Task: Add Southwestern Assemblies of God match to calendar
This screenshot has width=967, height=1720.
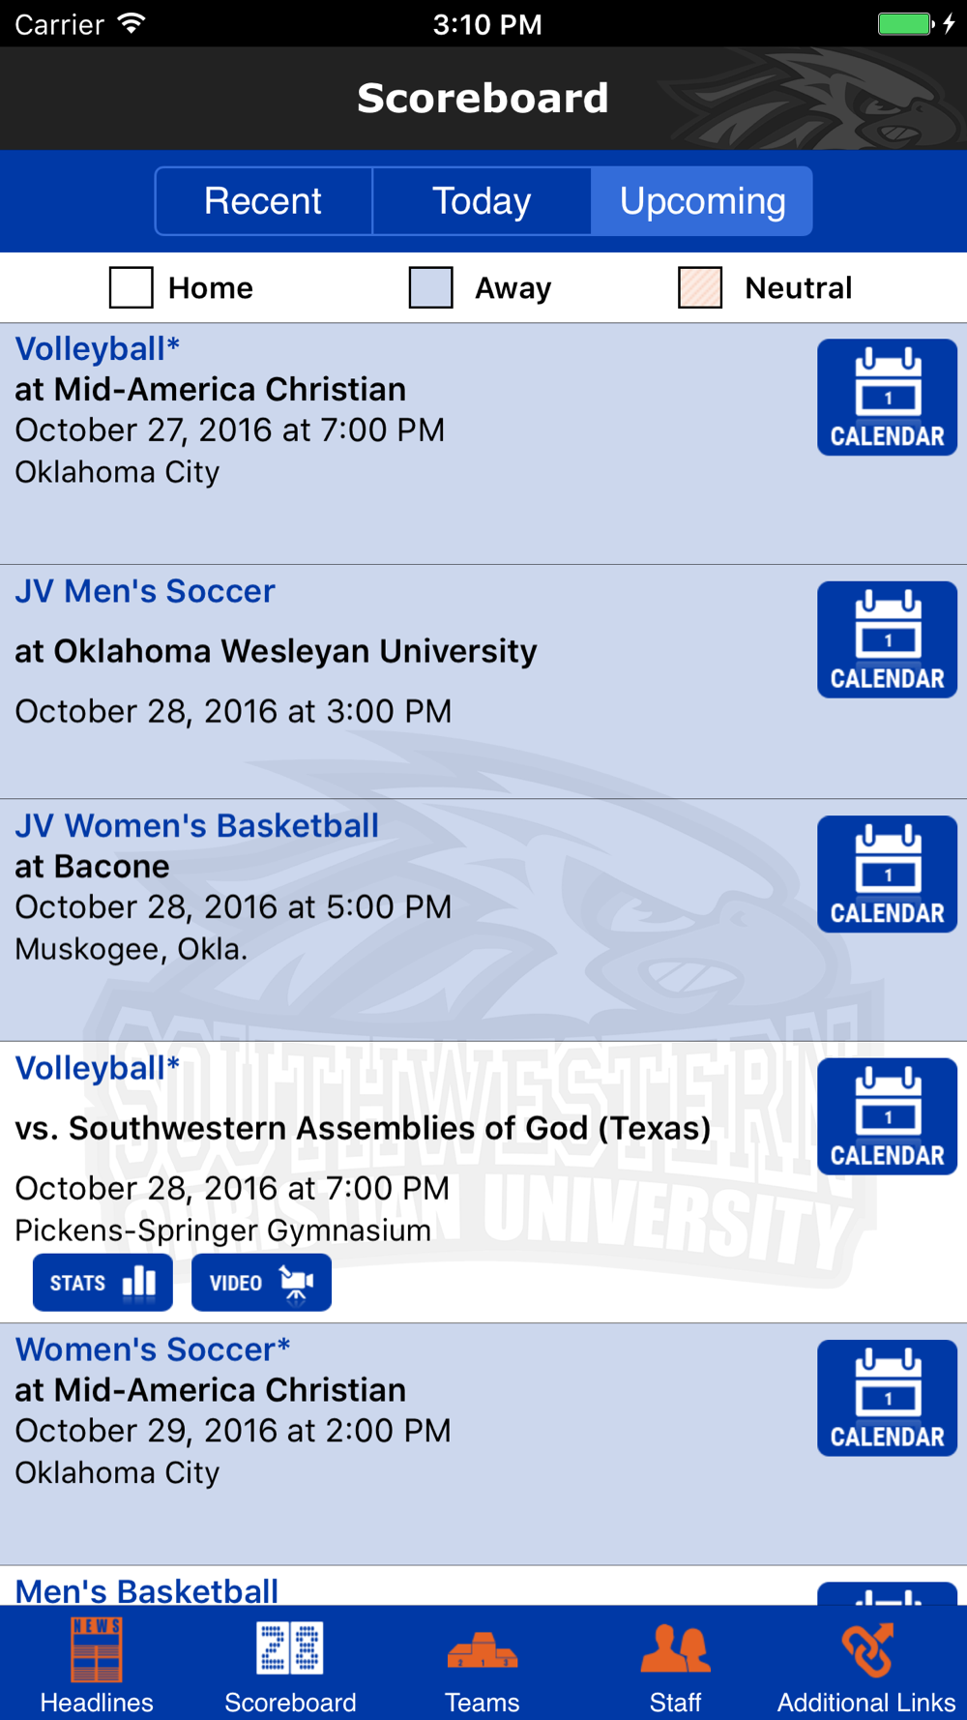Action: (887, 1116)
